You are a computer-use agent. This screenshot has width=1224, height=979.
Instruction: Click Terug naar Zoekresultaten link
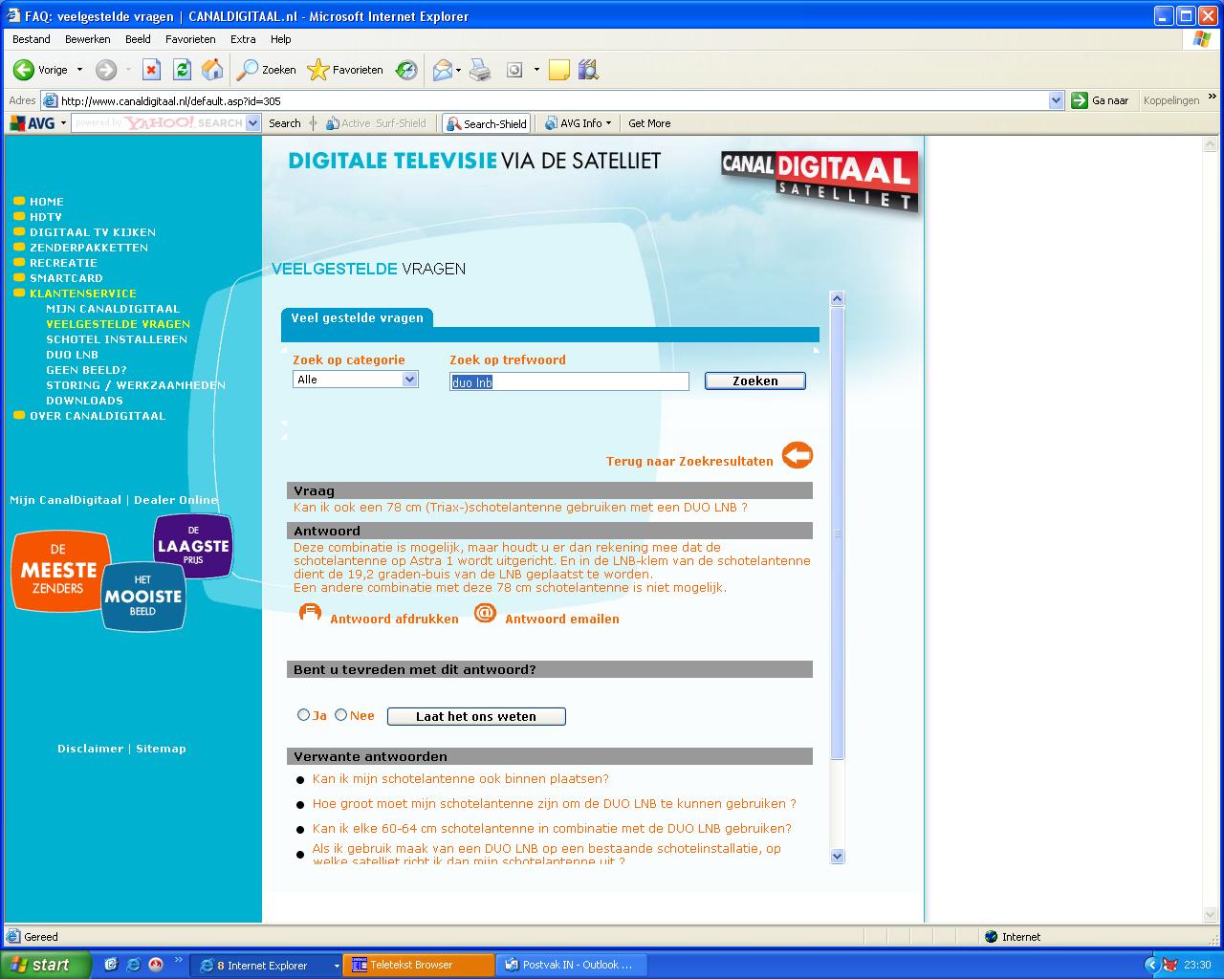[x=689, y=461]
